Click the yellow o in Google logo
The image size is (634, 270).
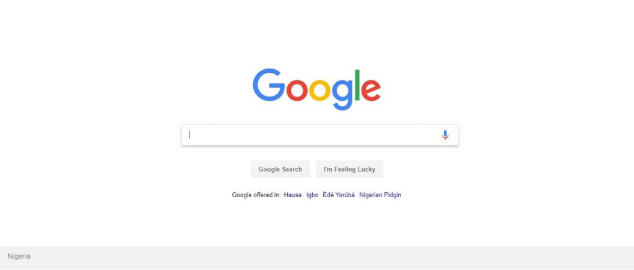pyautogui.click(x=320, y=90)
